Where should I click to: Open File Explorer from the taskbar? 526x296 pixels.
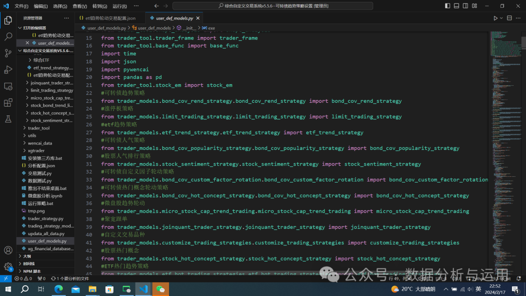pyautogui.click(x=92, y=289)
